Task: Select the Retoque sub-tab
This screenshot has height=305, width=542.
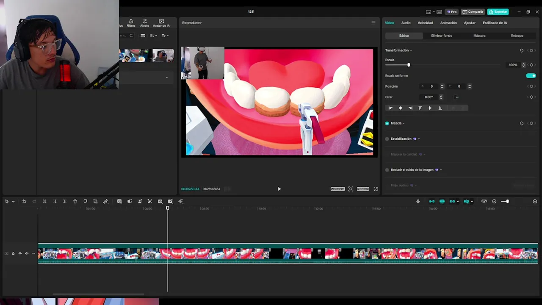Action: (517, 36)
